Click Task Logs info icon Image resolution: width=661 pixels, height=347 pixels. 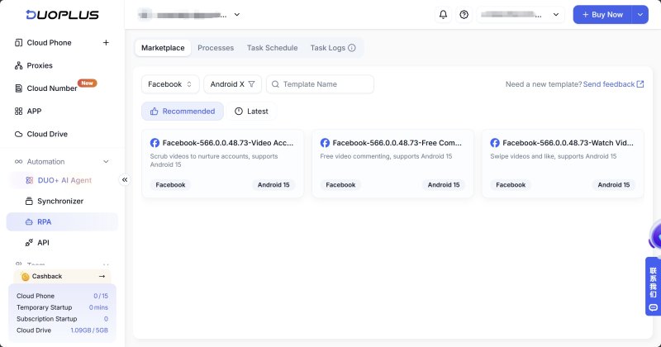352,48
